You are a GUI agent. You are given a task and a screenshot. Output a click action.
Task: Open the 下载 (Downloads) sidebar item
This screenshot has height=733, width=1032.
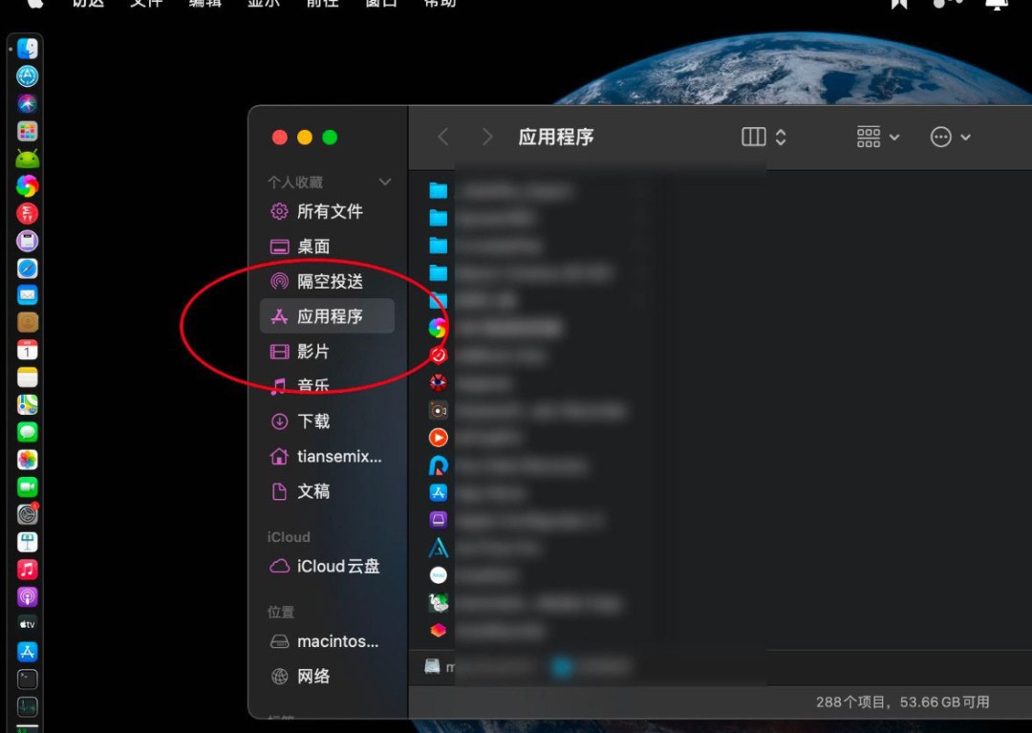[312, 420]
